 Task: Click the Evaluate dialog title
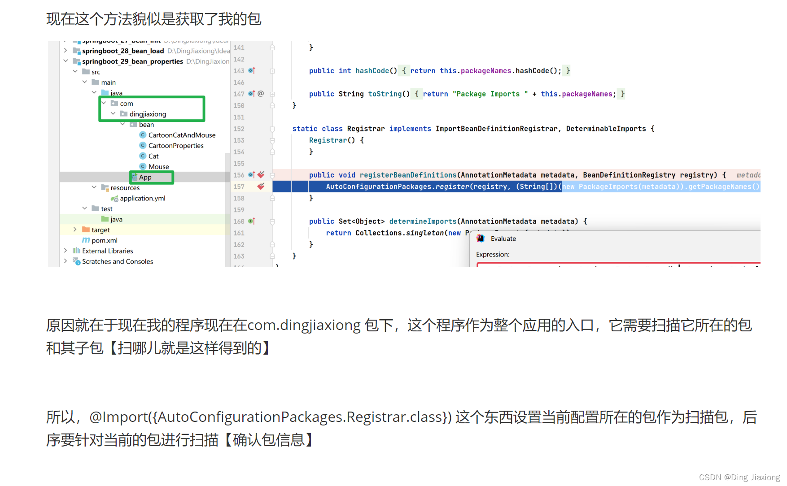(x=503, y=239)
